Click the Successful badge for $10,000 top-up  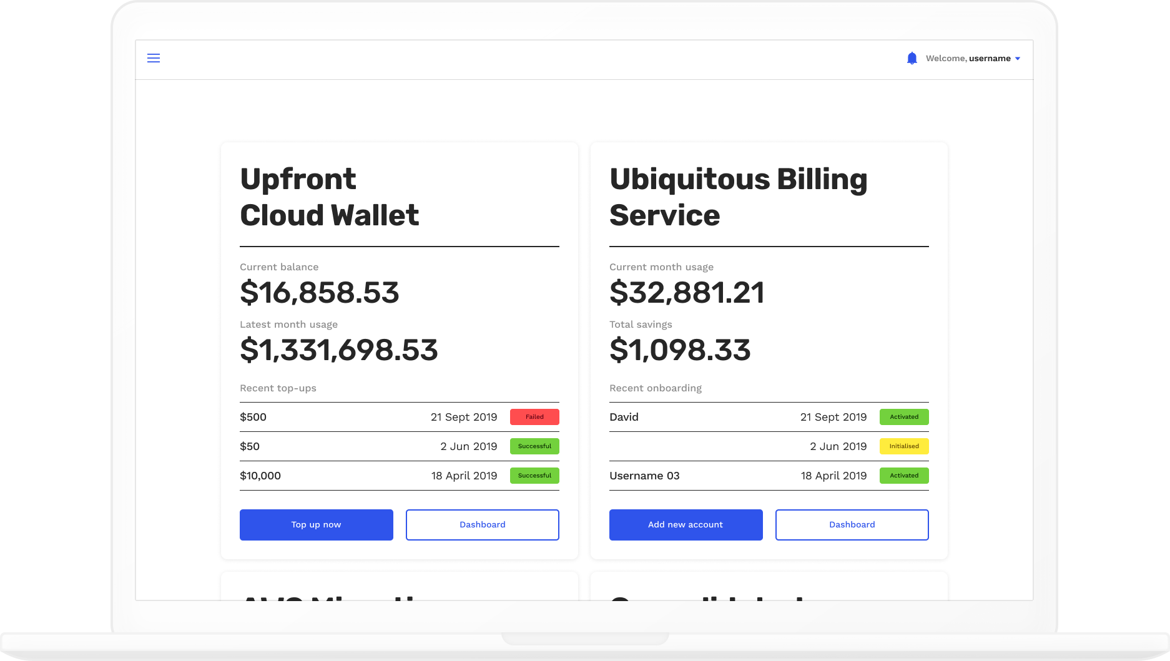[534, 476]
